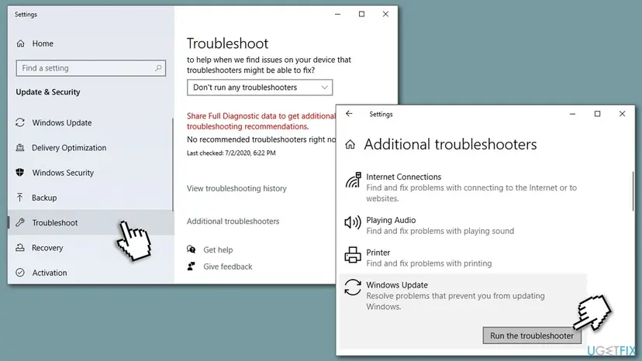Click the Backup arrow icon in the sidebar
This screenshot has width=642, height=361.
[19, 198]
